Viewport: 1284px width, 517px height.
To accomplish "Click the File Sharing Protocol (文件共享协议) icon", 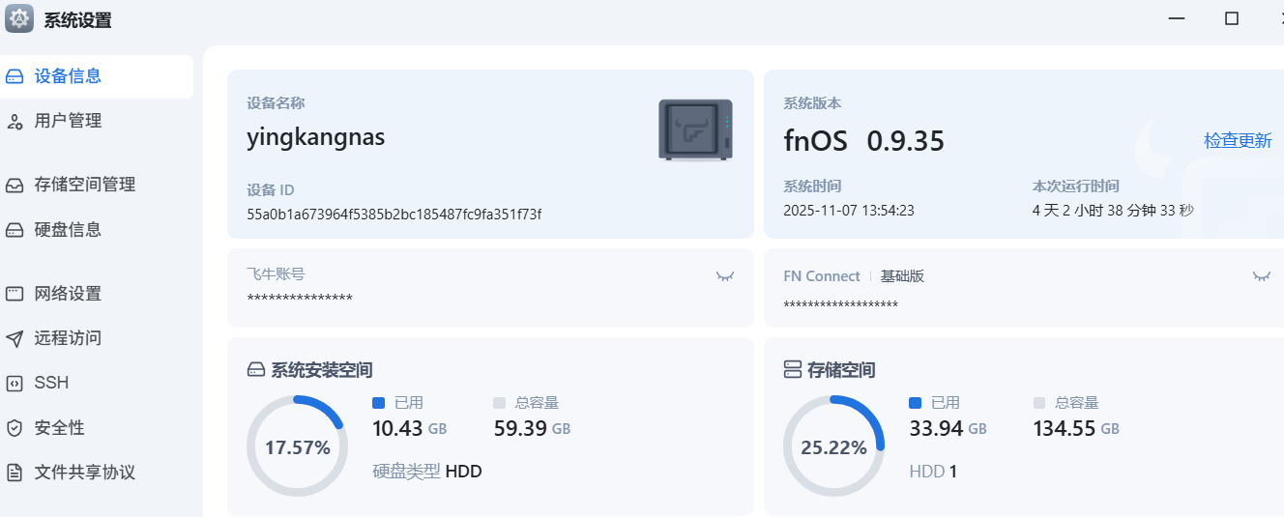I will click(x=15, y=473).
